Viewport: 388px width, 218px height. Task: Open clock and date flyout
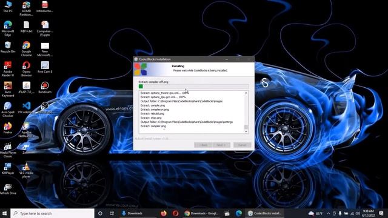369,213
